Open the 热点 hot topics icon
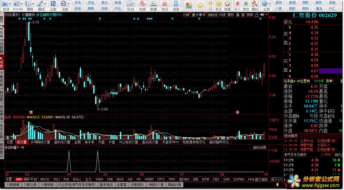The width and height of the screenshot is (344, 190). click(x=165, y=4)
